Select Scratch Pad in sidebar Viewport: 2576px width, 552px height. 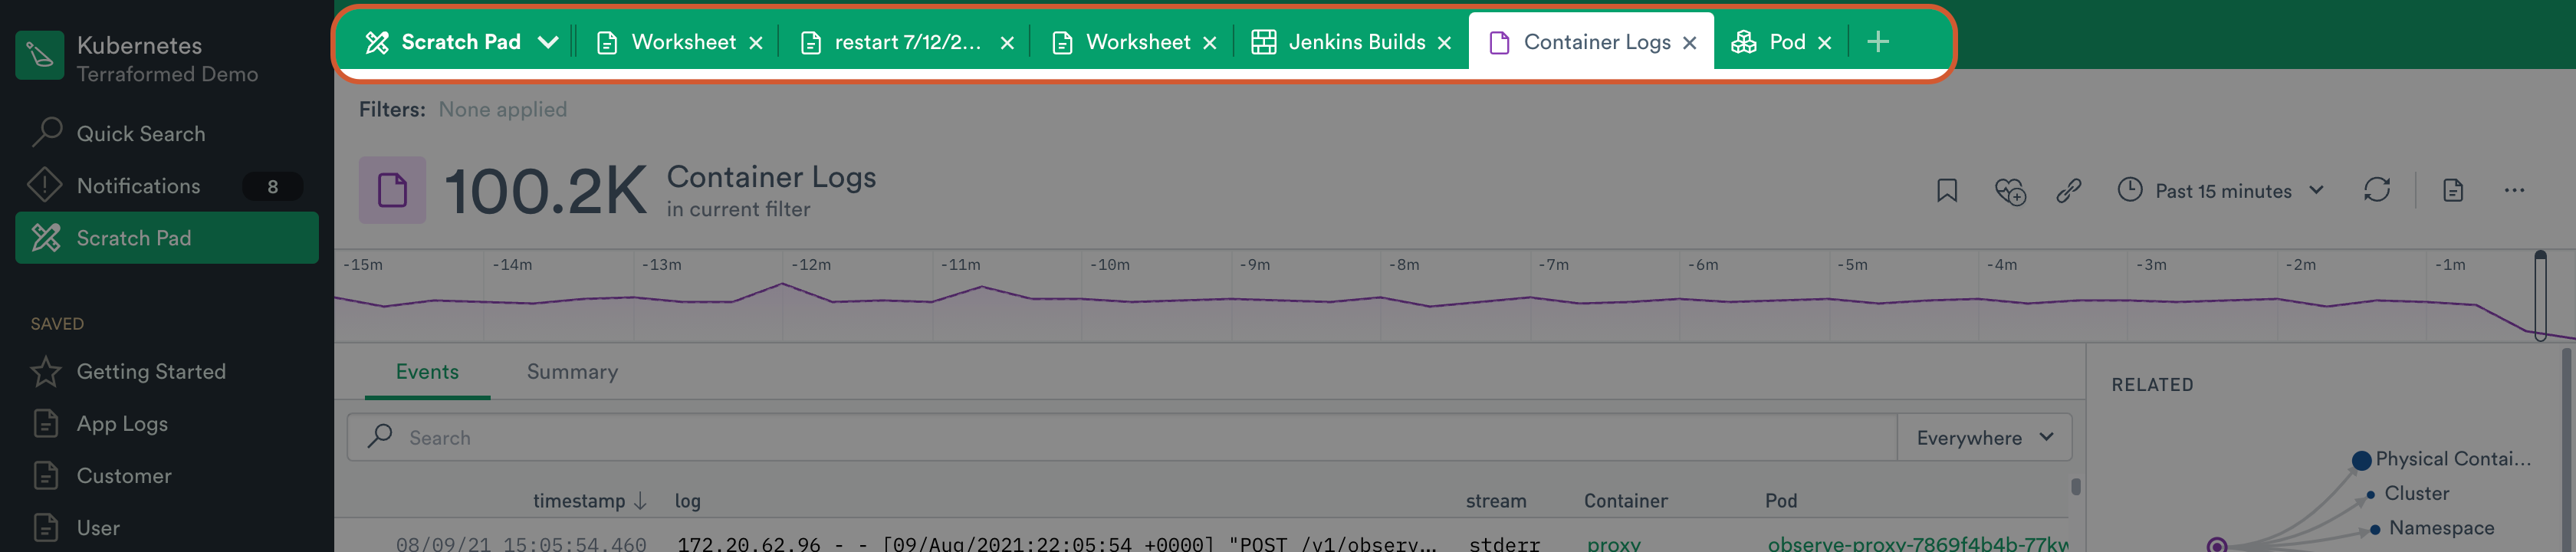pyautogui.click(x=167, y=238)
